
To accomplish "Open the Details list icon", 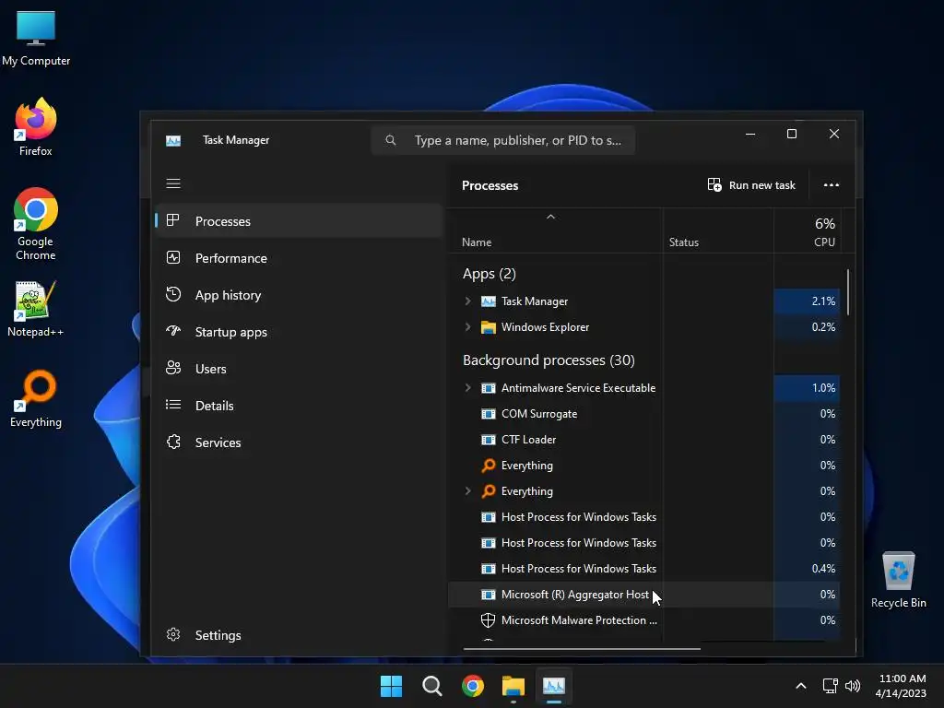I will pos(172,405).
